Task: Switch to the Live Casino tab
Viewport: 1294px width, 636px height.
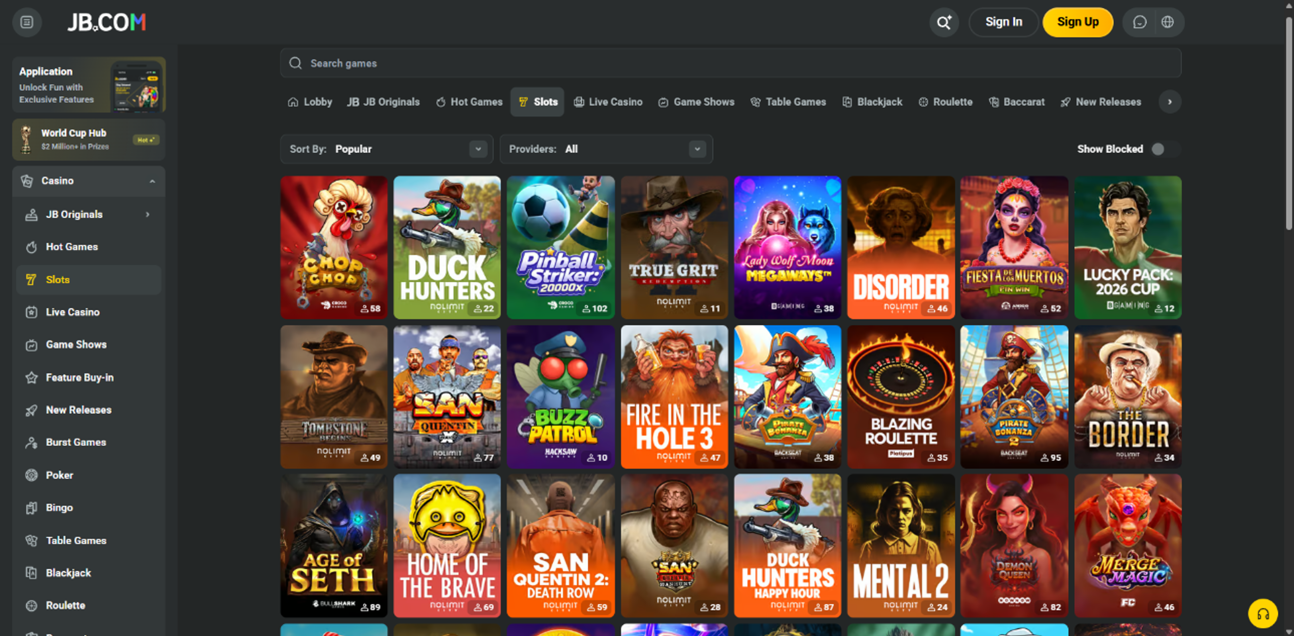Action: click(x=608, y=102)
